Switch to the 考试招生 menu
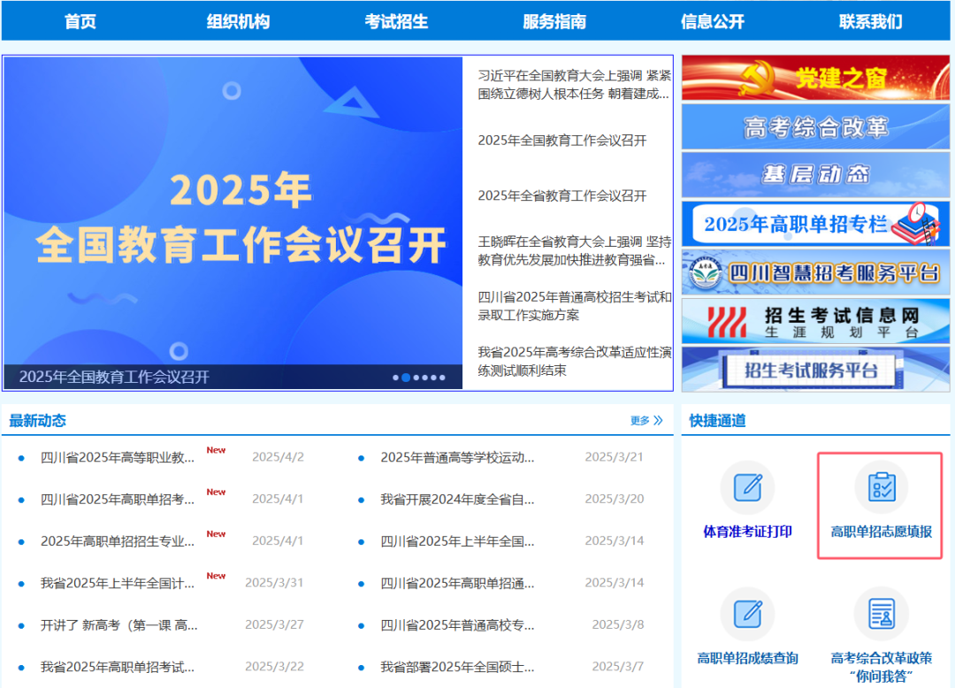The height and width of the screenshot is (688, 955). click(397, 21)
